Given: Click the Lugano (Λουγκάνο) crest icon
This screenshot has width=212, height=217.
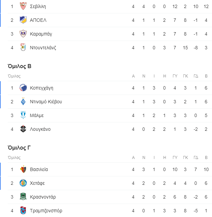Looking at the screenshot, I should tap(23, 129).
